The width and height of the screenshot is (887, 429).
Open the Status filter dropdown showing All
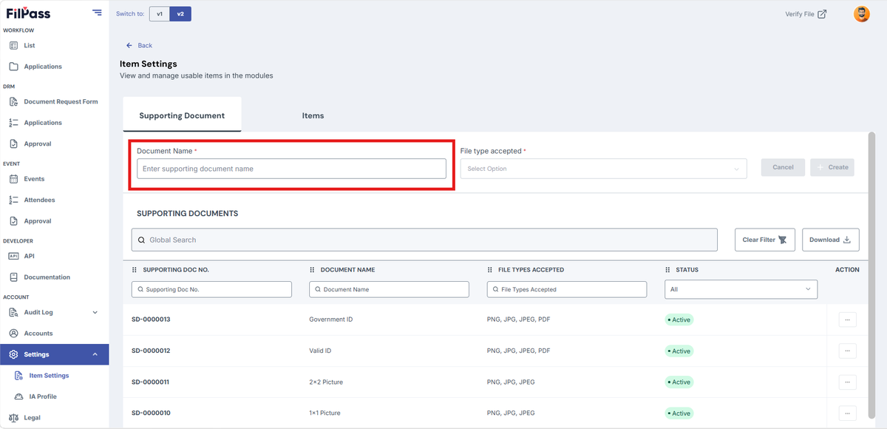[741, 289]
